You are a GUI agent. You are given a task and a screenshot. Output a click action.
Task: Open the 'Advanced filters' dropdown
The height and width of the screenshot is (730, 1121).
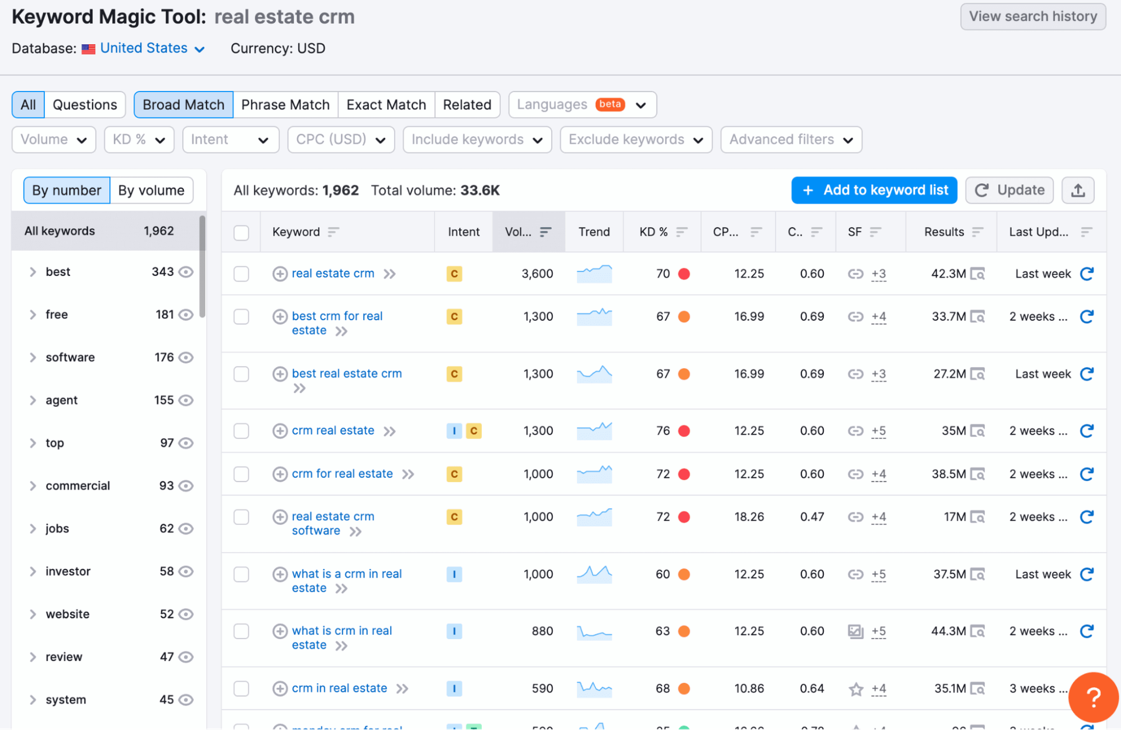click(x=791, y=139)
